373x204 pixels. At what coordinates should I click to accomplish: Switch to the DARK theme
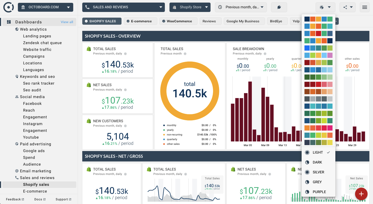click(x=317, y=162)
